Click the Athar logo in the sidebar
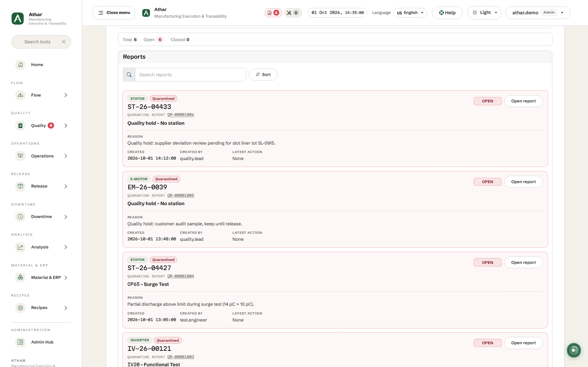The height and width of the screenshot is (367, 588). [x=18, y=18]
